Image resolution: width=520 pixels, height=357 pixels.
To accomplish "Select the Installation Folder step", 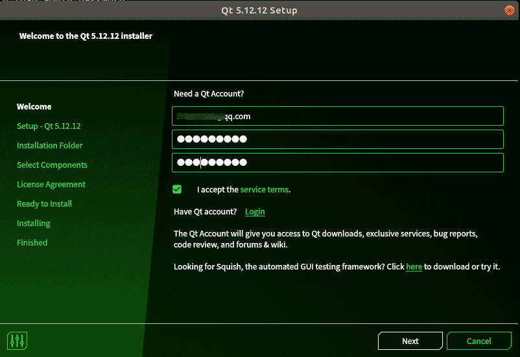I will click(x=50, y=146).
